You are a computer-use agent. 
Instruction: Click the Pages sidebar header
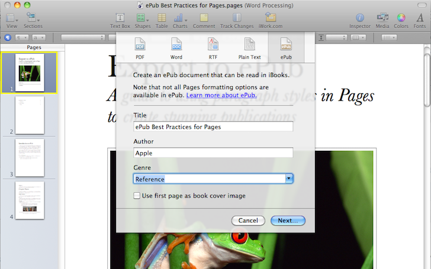[x=34, y=47]
